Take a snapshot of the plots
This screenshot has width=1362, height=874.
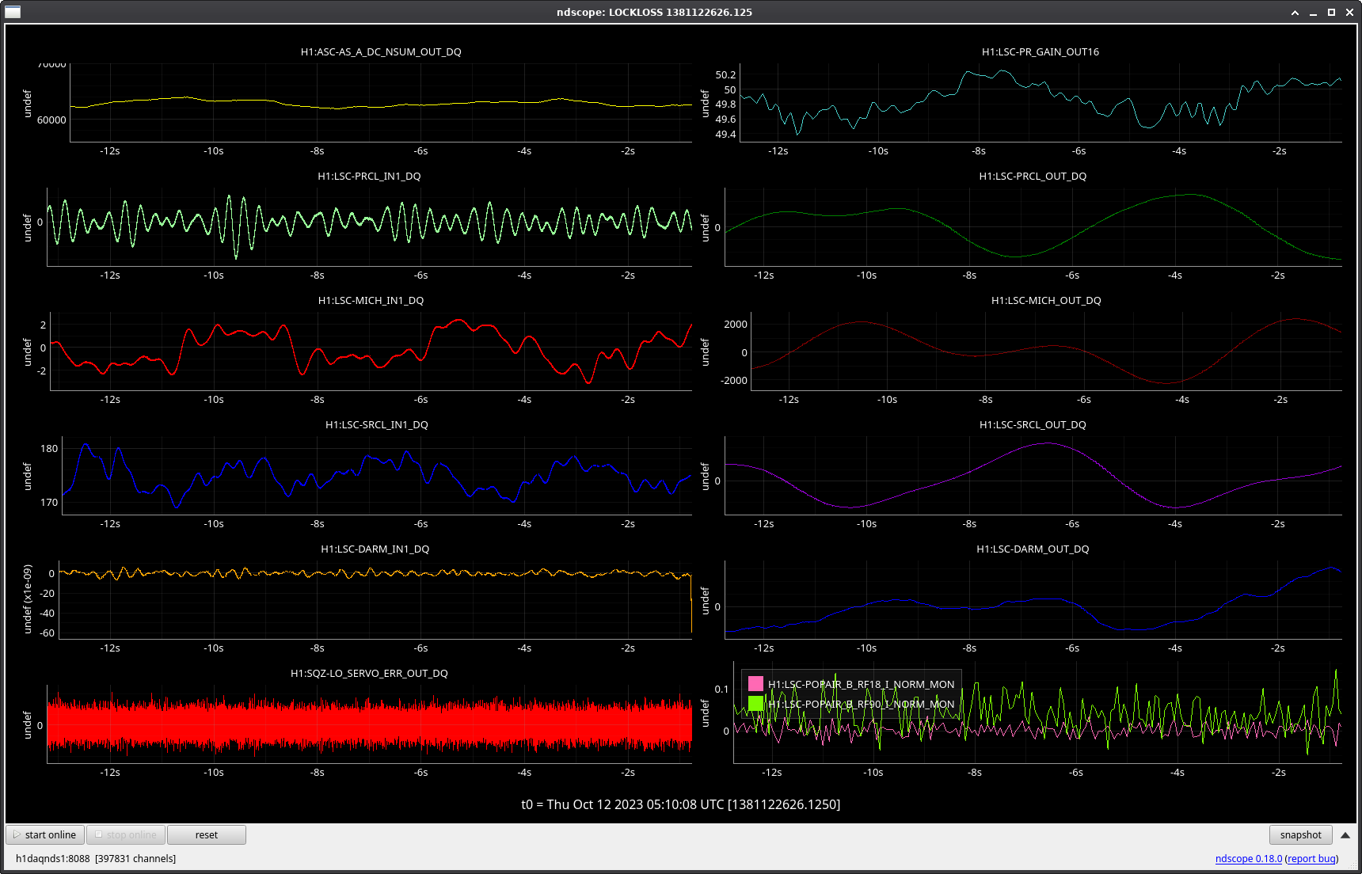tap(1300, 834)
